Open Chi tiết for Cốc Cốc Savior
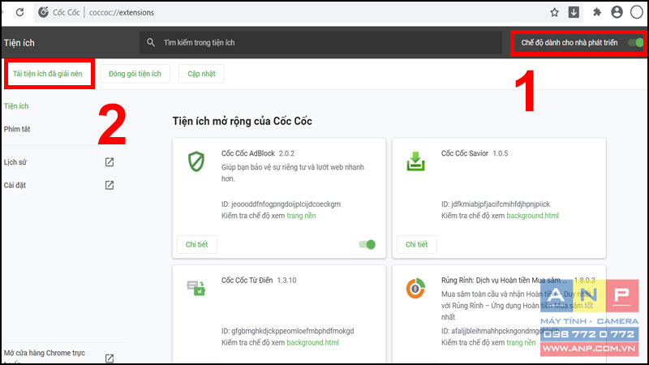The image size is (649, 365). (x=416, y=245)
